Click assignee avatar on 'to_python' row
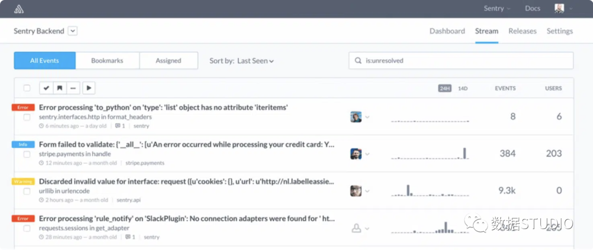 [356, 117]
